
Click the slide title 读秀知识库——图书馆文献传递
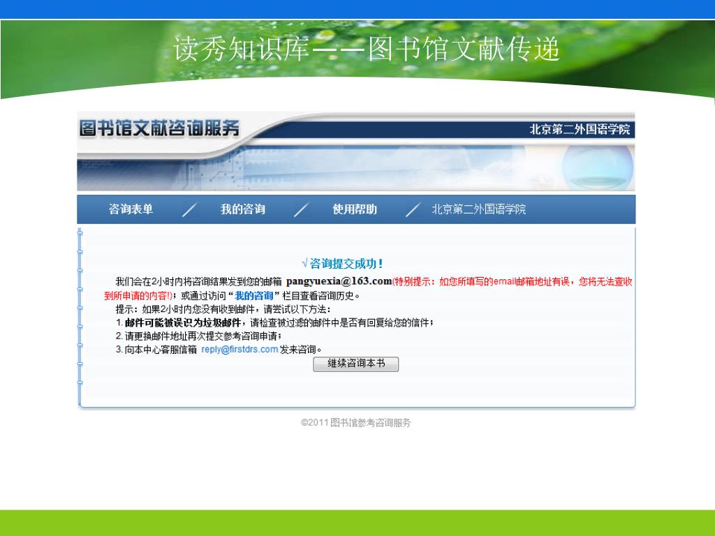point(366,49)
